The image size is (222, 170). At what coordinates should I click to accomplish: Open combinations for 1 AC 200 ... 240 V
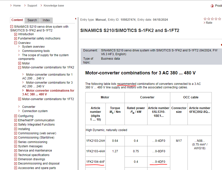(47, 76)
